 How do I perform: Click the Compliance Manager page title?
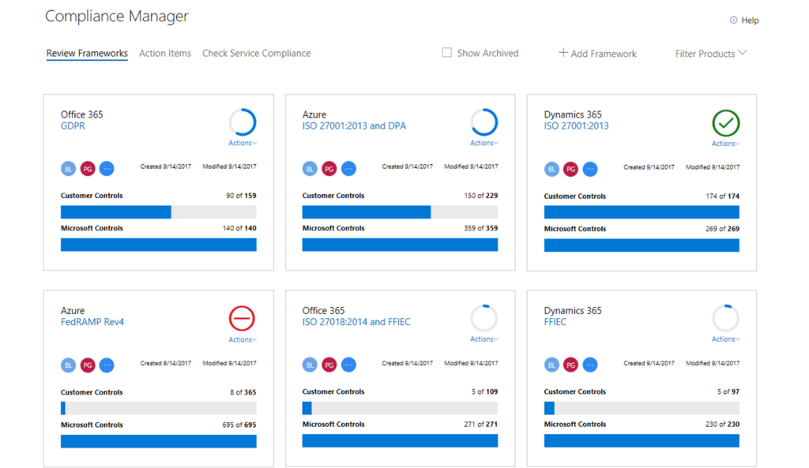(117, 16)
